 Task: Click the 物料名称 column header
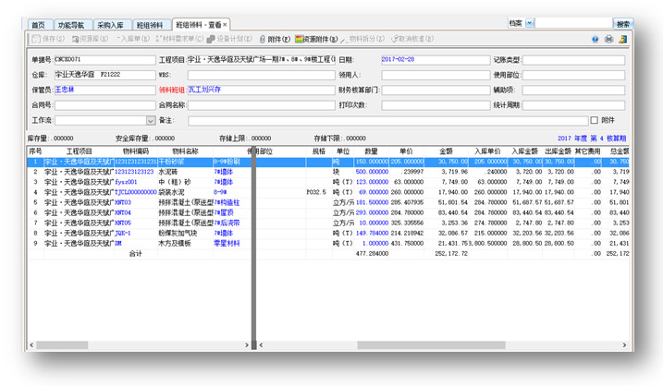pyautogui.click(x=185, y=151)
